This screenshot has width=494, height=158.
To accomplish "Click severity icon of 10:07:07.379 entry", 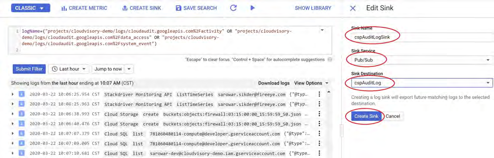I will [x=21, y=134].
